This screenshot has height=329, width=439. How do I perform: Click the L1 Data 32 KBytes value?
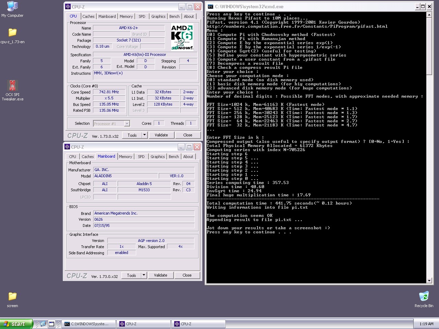click(163, 92)
